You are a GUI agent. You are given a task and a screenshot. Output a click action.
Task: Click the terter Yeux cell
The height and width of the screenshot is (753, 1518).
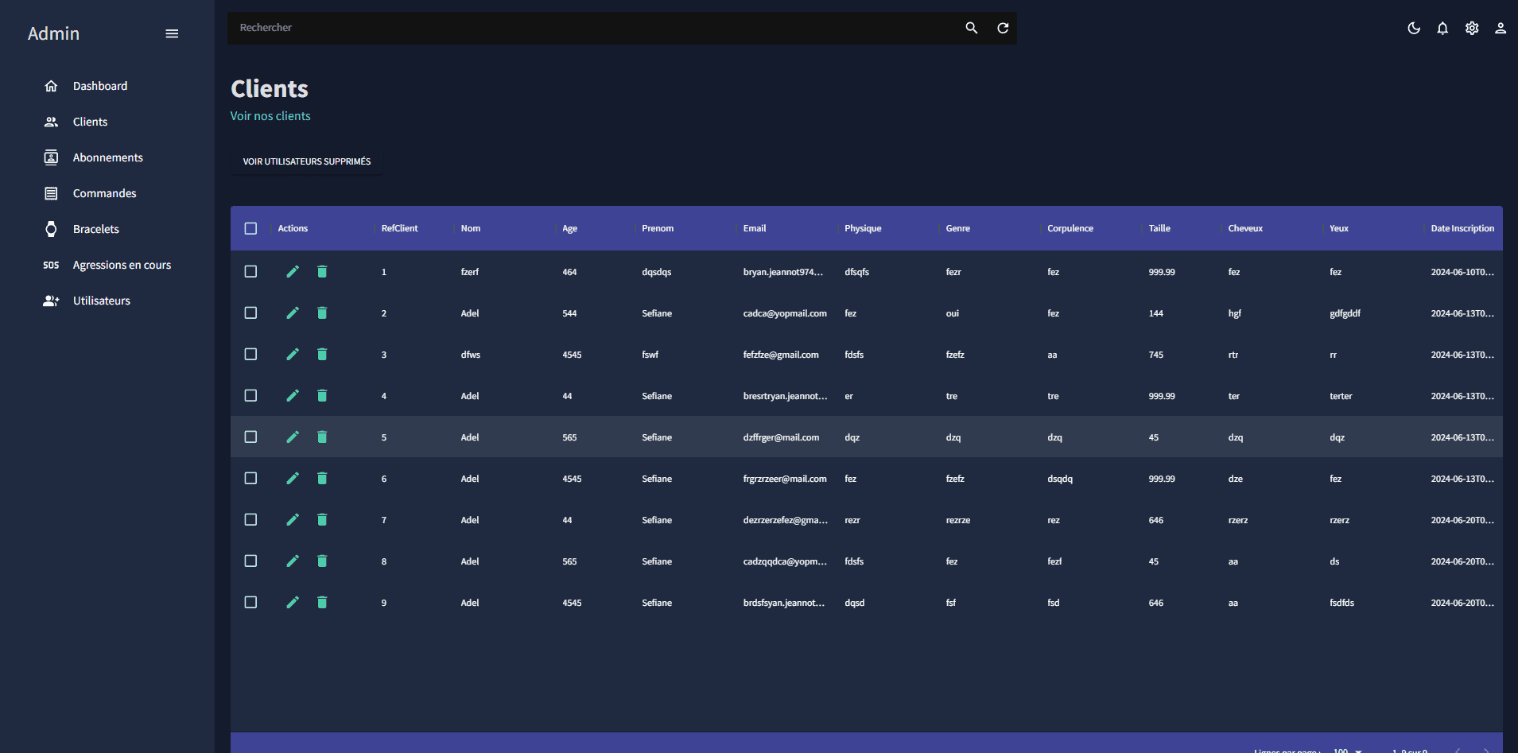1341,396
